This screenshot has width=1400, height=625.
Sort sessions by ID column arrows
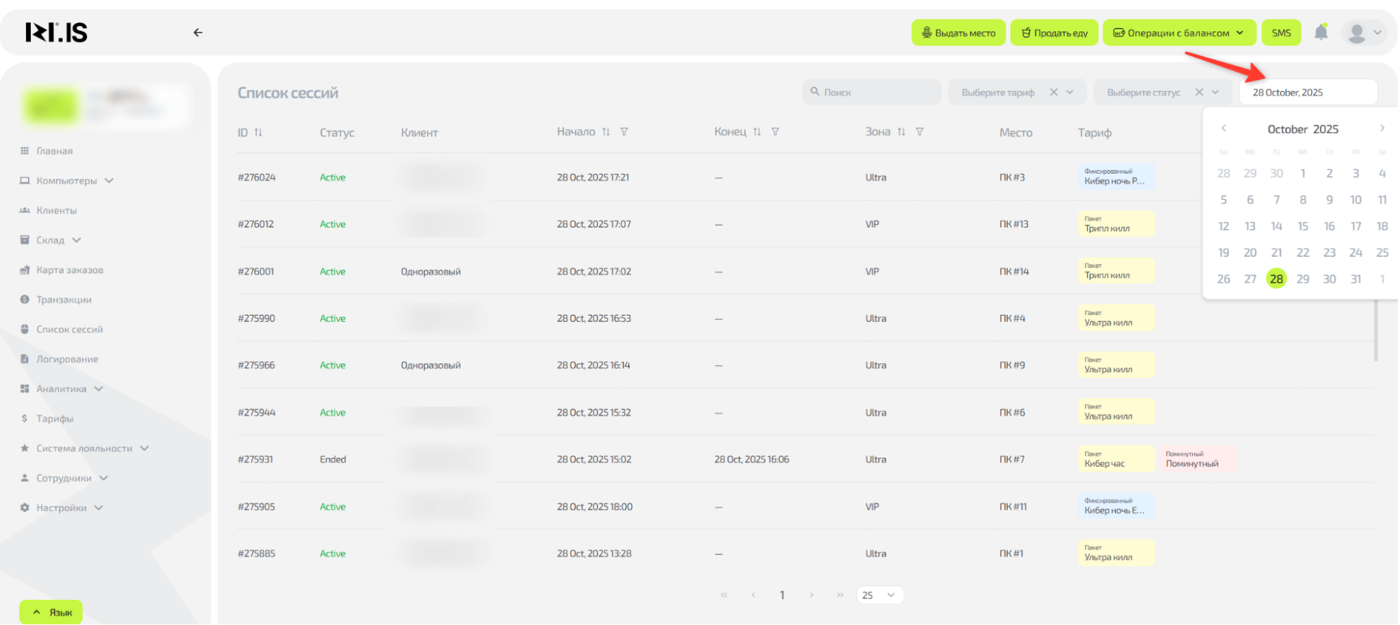[258, 132]
